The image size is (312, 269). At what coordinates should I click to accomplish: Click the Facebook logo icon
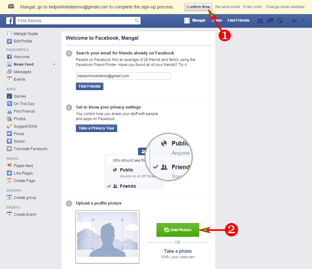(10, 21)
